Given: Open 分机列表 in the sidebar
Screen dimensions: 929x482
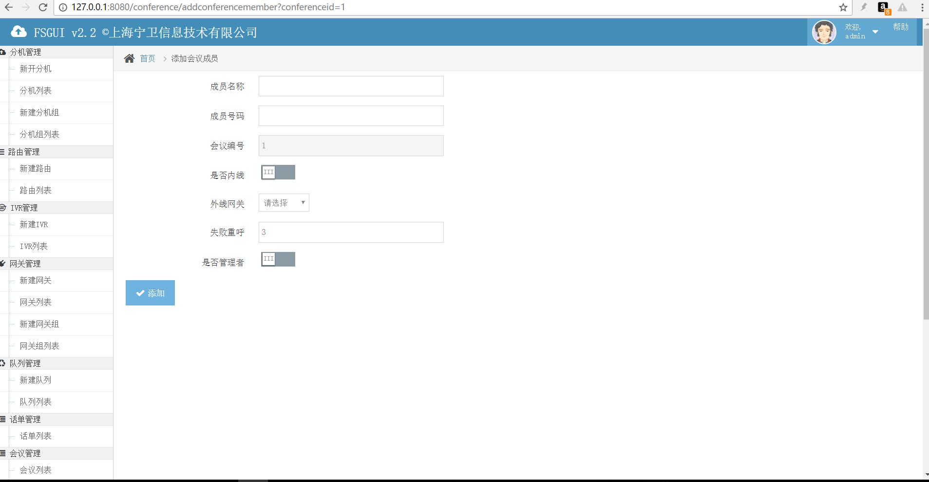Looking at the screenshot, I should click(x=36, y=90).
